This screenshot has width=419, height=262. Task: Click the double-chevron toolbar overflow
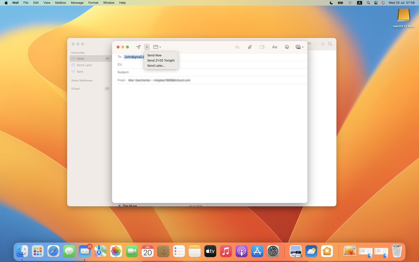click(x=323, y=44)
